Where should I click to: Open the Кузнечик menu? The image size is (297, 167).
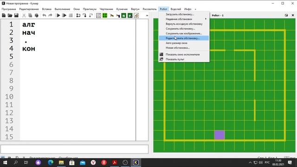(122, 9)
